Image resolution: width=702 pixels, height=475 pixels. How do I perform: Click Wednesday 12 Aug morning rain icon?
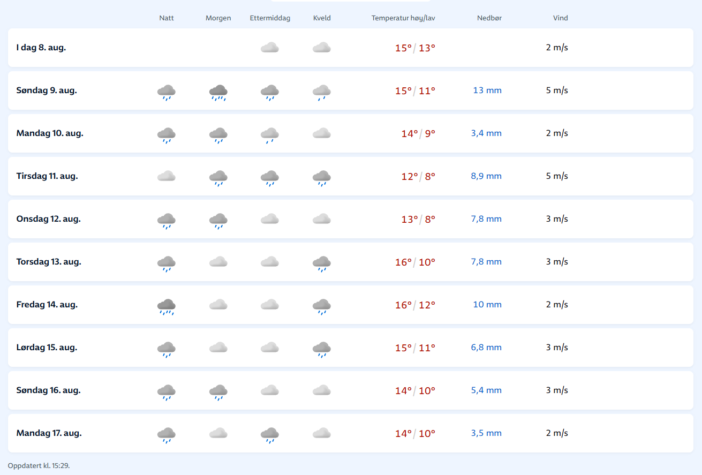218,221
